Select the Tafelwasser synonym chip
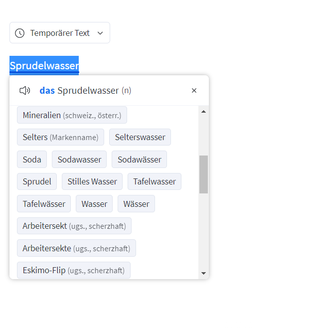318x328 pixels. click(x=155, y=181)
